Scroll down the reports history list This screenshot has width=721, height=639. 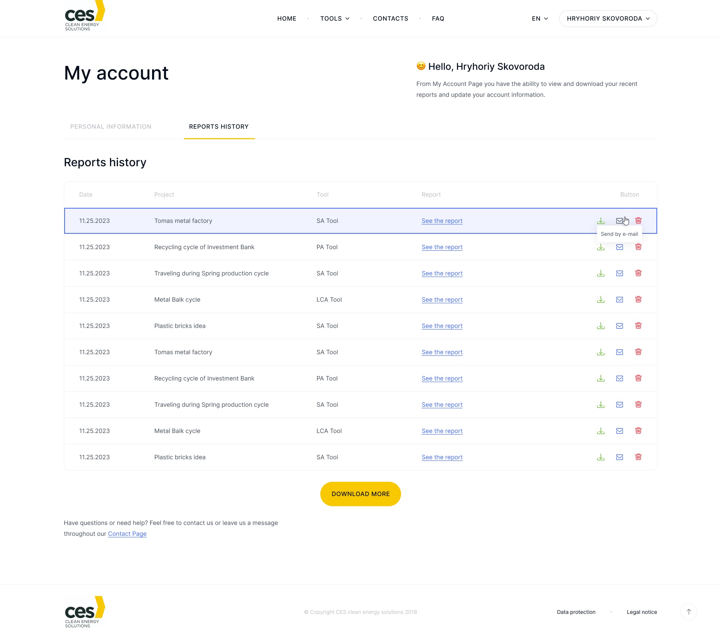pos(360,493)
